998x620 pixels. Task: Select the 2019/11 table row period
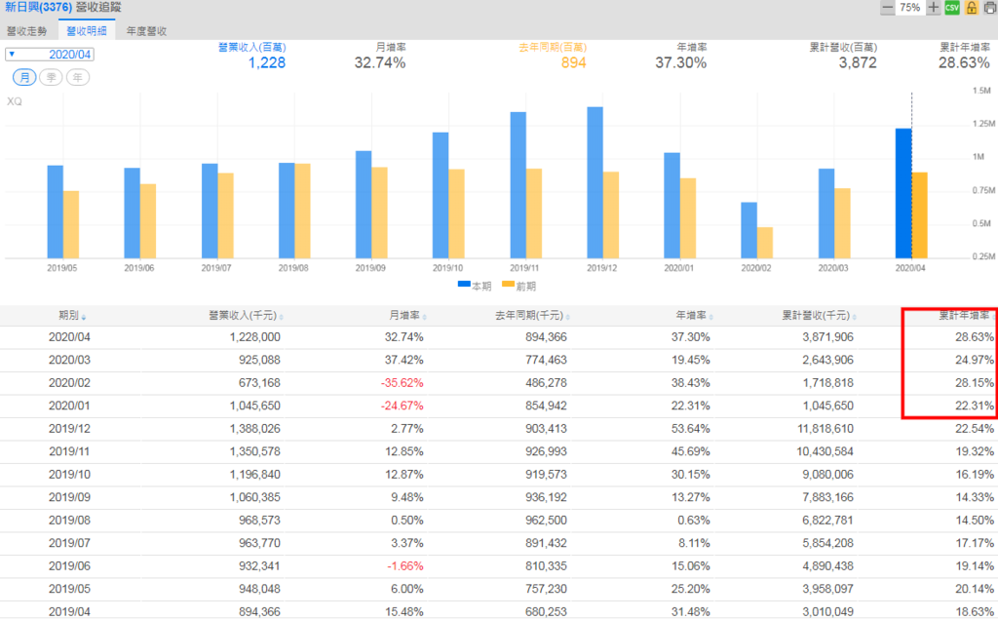pyautogui.click(x=69, y=452)
